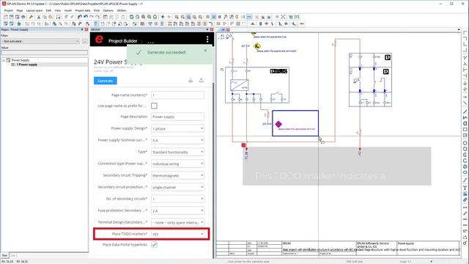Viewport: 469px width, 264px height.
Task: Open the Utilities menu
Action: coord(122,10)
